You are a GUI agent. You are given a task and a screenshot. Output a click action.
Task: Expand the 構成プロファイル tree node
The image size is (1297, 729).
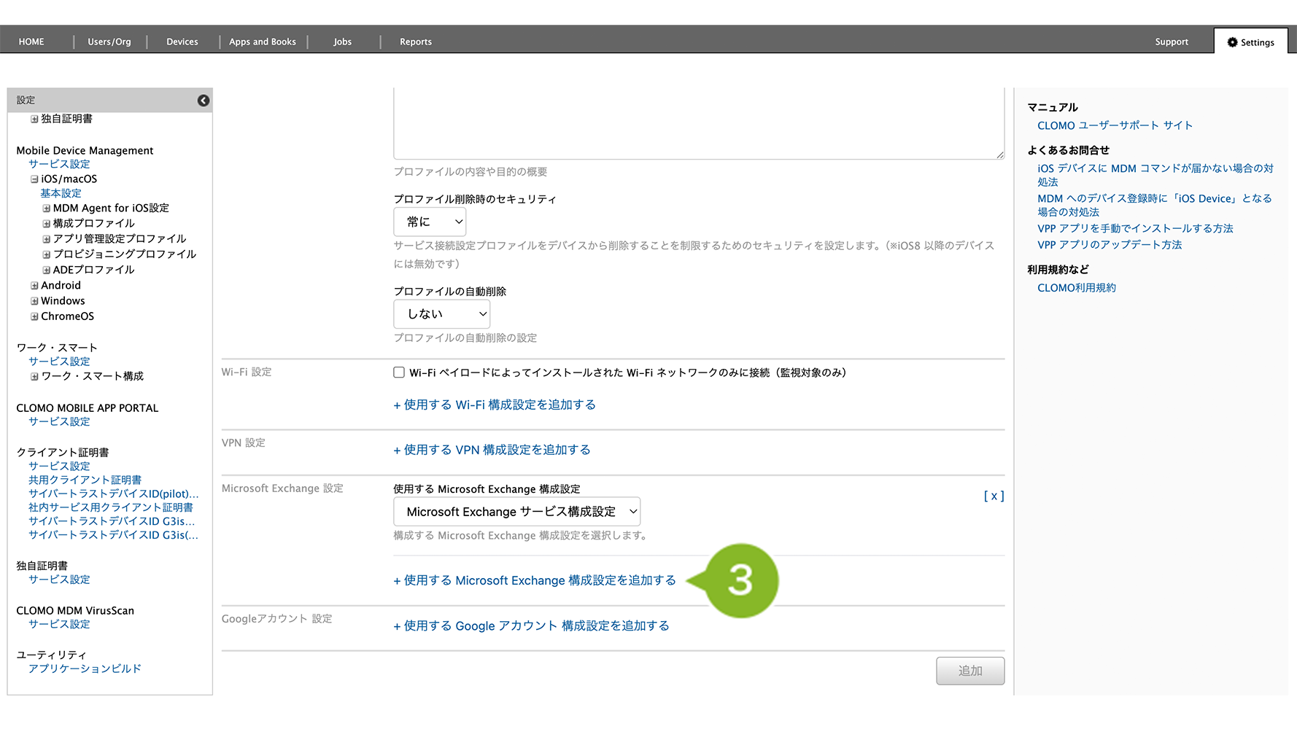[46, 224]
